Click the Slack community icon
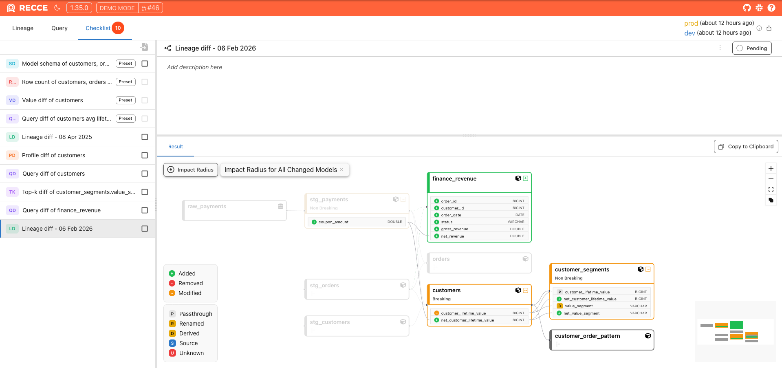Viewport: 782px width, 368px height. 759,8
